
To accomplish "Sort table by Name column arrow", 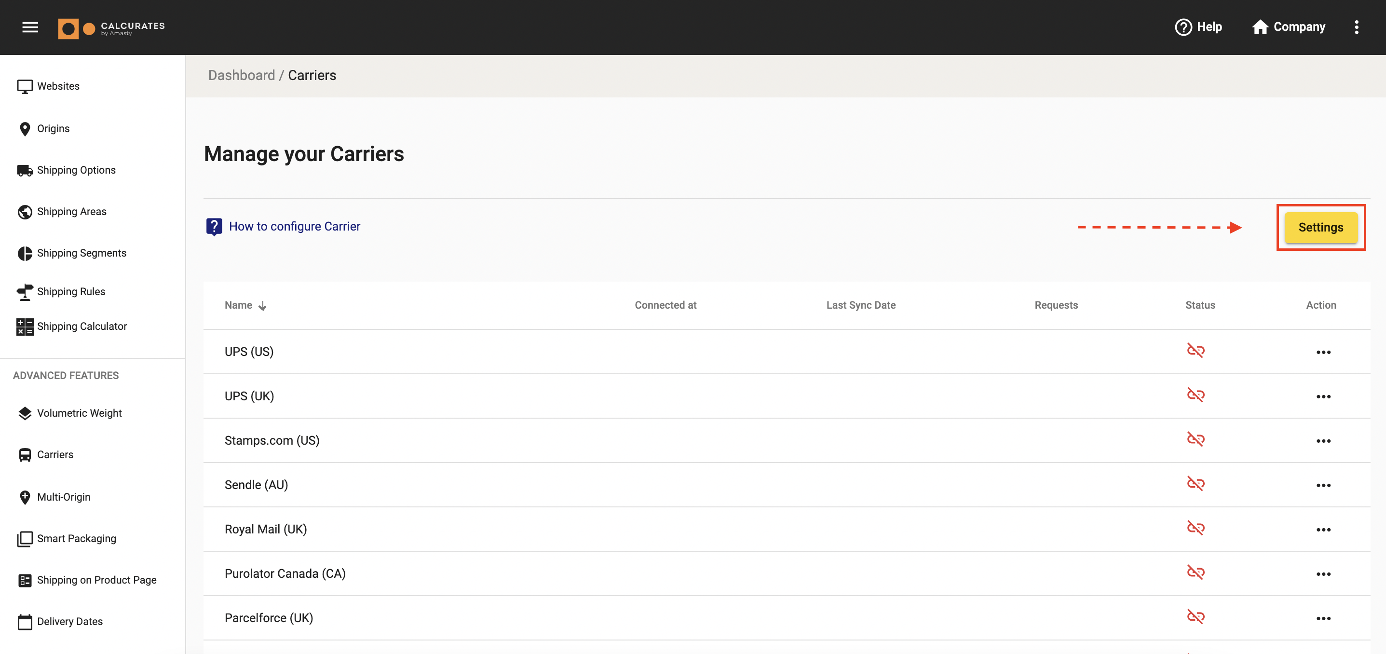I will point(262,306).
